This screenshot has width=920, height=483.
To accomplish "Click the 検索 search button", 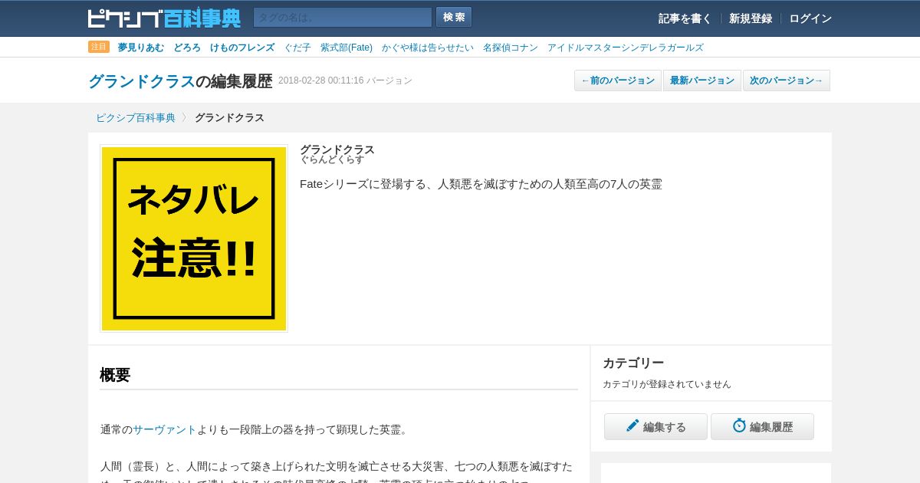I will (454, 17).
